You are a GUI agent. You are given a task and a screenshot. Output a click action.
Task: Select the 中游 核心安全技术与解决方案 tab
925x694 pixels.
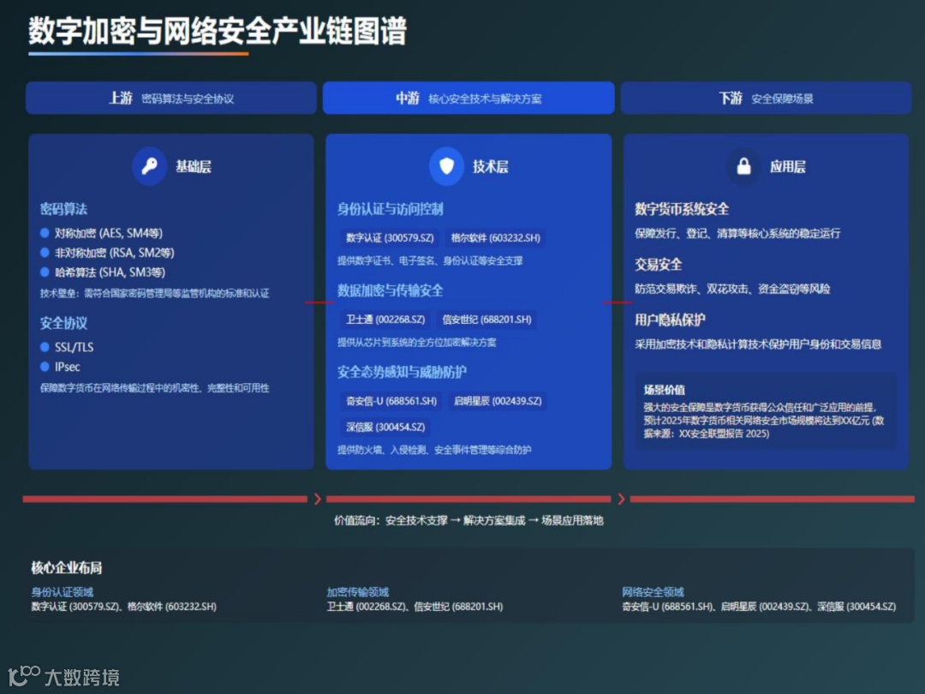[x=468, y=98]
